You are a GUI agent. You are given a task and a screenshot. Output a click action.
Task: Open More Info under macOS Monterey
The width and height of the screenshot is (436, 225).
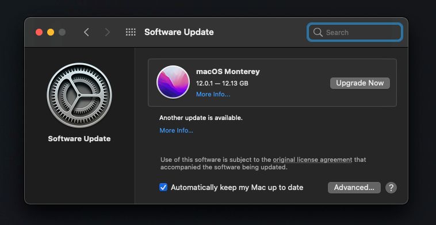[x=213, y=94]
